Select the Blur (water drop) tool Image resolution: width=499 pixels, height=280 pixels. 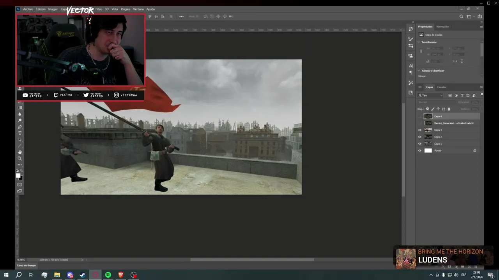[20, 114]
